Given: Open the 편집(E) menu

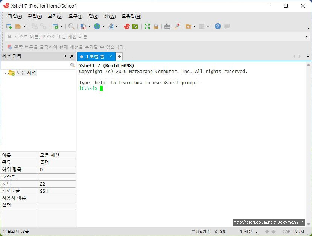Looking at the screenshot, I should (x=35, y=16).
